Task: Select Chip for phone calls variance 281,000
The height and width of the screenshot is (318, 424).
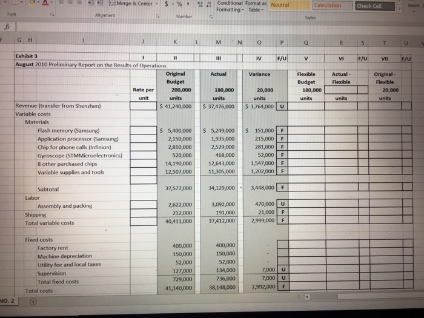Action: pyautogui.click(x=259, y=147)
